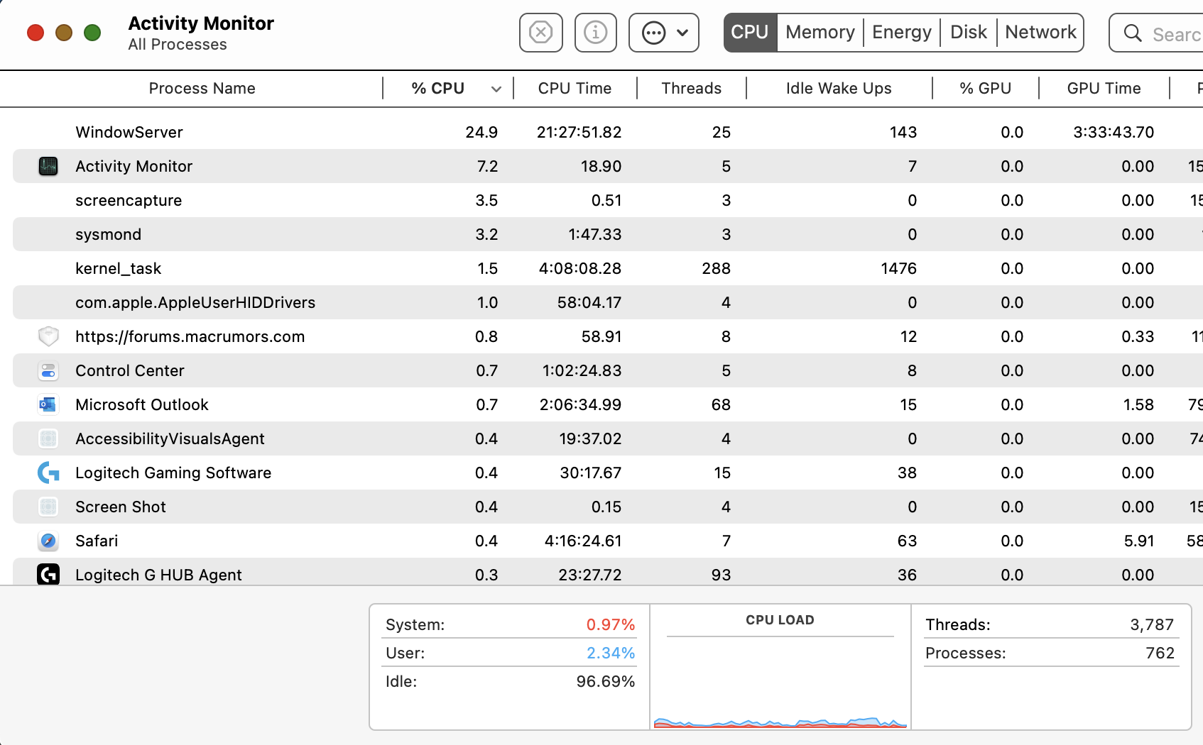Toggle the % CPU sort direction chevron
The image size is (1203, 745).
496,89
